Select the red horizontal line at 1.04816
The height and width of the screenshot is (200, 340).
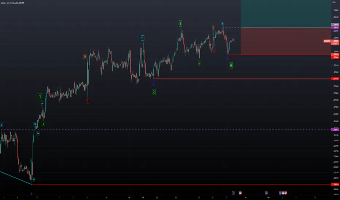[182, 184]
